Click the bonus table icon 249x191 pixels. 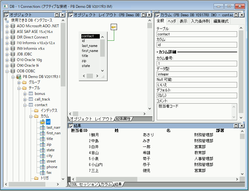(31, 94)
